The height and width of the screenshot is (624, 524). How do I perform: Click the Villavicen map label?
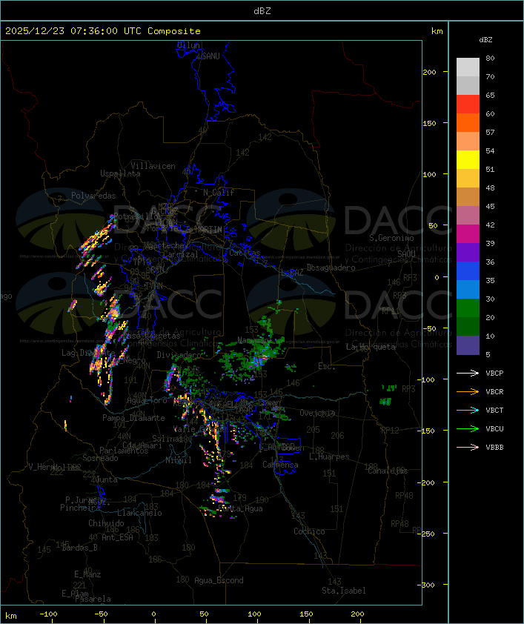pos(153,166)
